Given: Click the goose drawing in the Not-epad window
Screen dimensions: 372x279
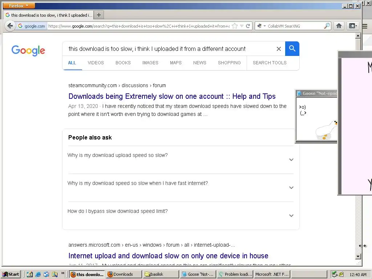Looking at the screenshot, I should [327, 130].
